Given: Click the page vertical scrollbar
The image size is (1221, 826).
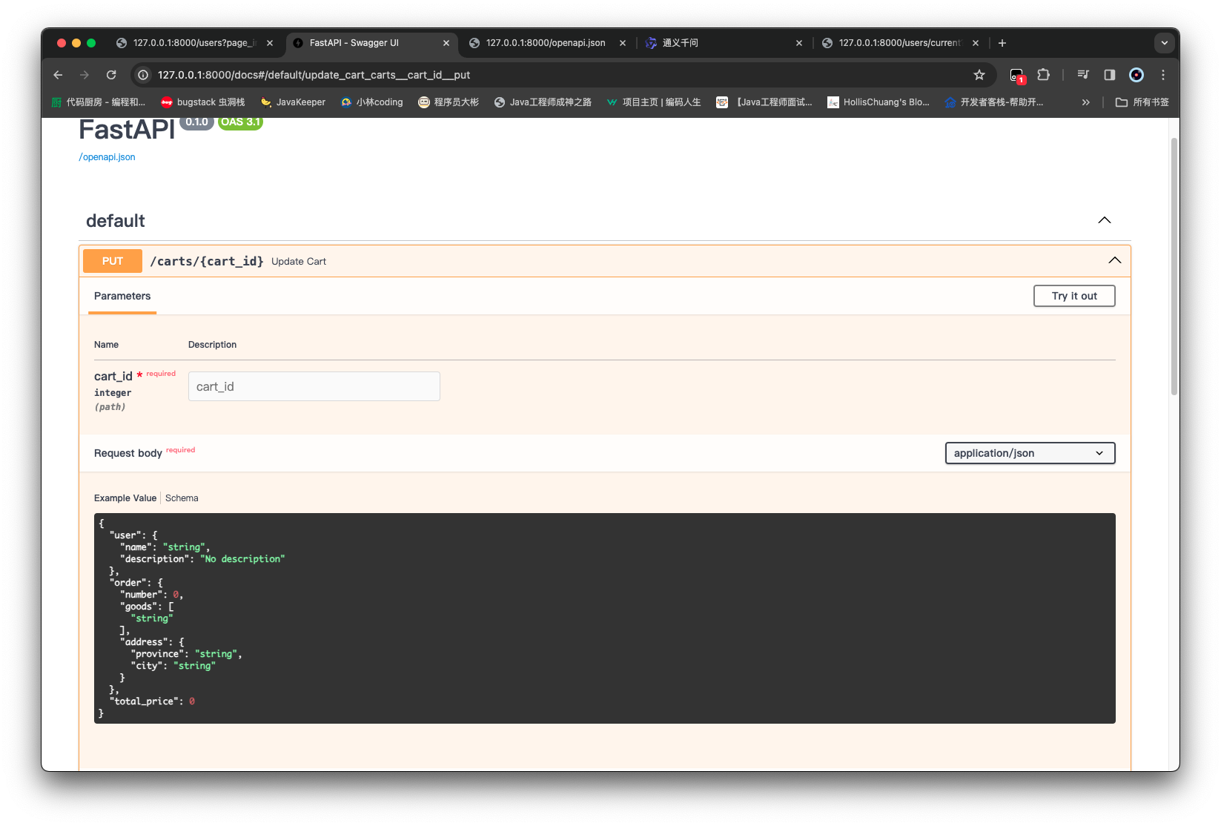Looking at the screenshot, I should 1174,267.
